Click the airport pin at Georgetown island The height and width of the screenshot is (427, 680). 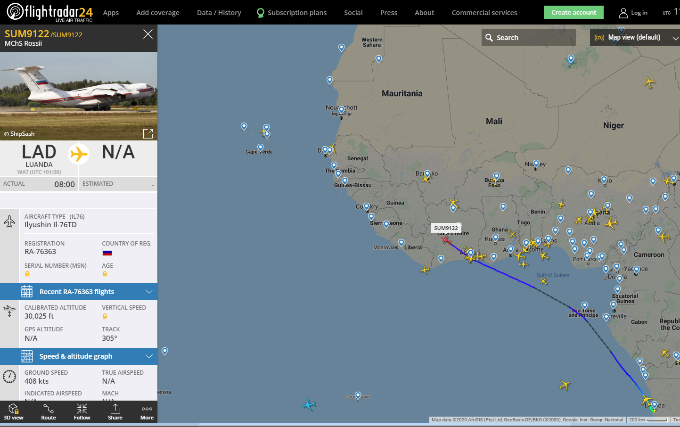[x=358, y=395]
